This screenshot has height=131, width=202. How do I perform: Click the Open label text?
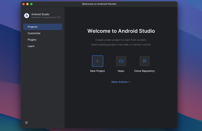(x=121, y=71)
